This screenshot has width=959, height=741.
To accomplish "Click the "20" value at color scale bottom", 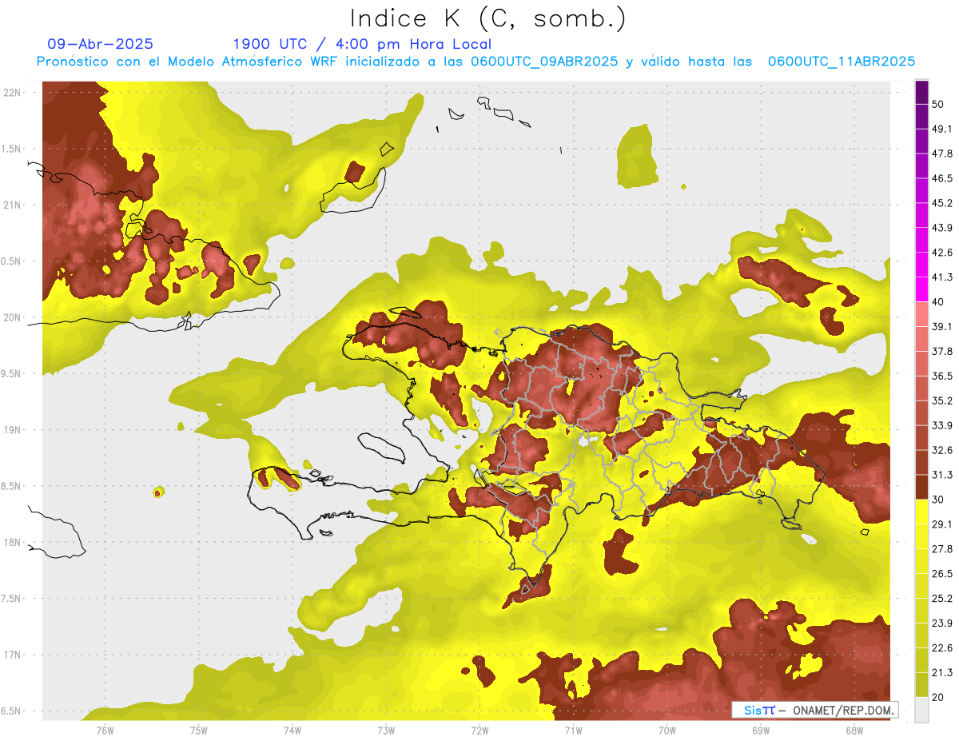I will pos(938,697).
